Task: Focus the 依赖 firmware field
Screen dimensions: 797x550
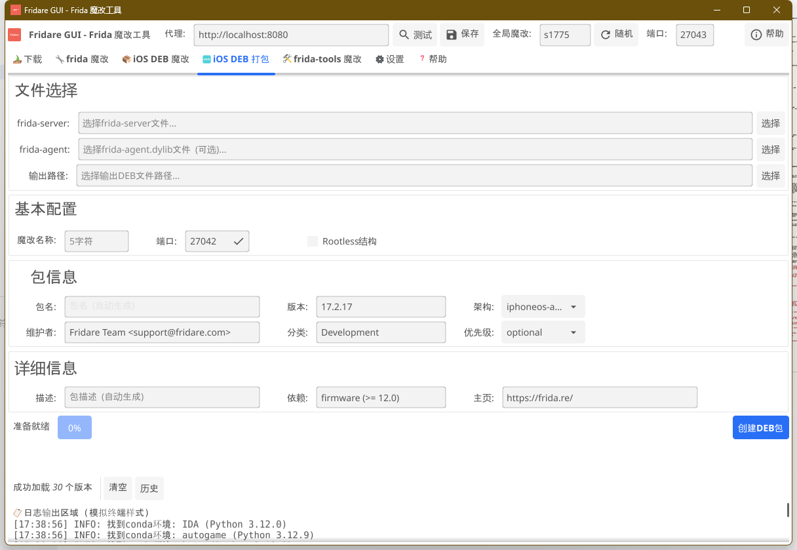Action: click(381, 397)
